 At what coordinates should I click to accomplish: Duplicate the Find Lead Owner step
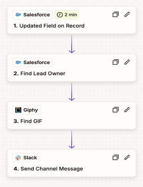pyautogui.click(x=116, y=62)
